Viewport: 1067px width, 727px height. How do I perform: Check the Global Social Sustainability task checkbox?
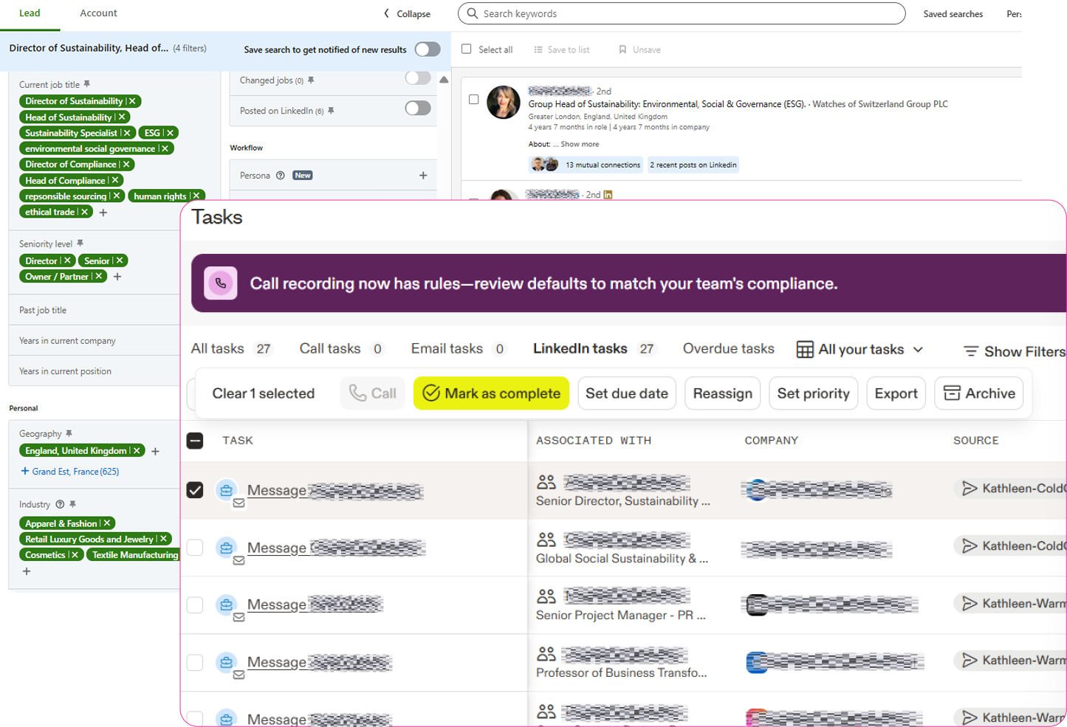[x=195, y=548]
